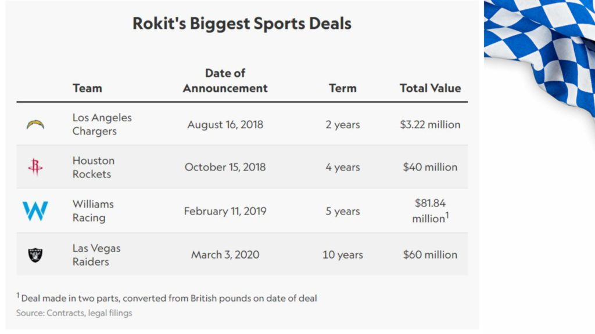Viewport: 595px width, 334px height.
Task: Select the Houston Rockets team name
Action: coord(93,168)
